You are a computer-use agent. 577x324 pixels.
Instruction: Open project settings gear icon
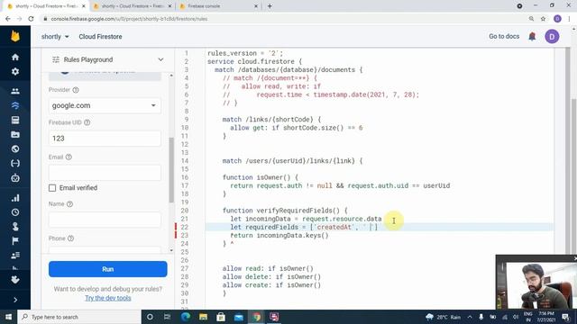[15, 71]
